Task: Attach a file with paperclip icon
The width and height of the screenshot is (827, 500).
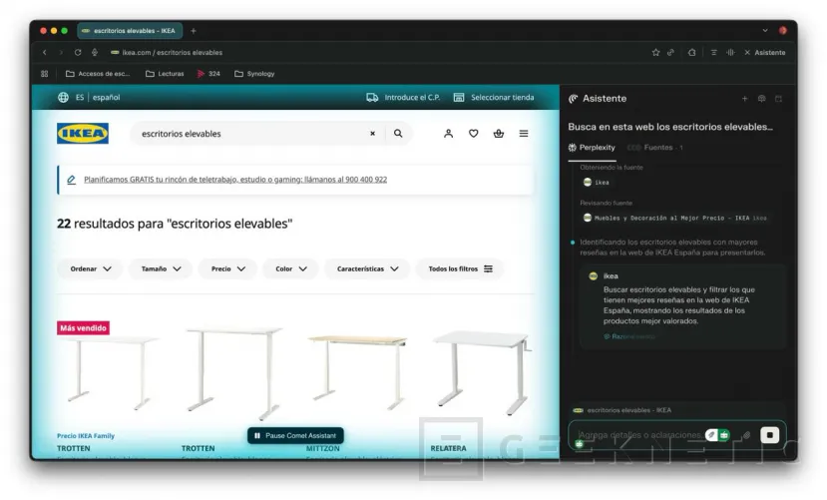Action: (x=746, y=435)
